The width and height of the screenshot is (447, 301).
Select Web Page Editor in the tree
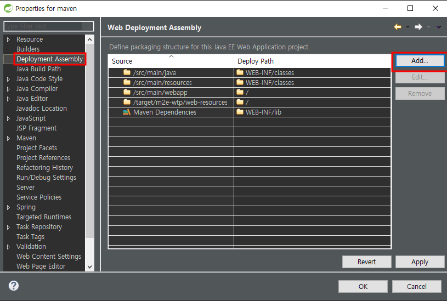click(x=41, y=266)
